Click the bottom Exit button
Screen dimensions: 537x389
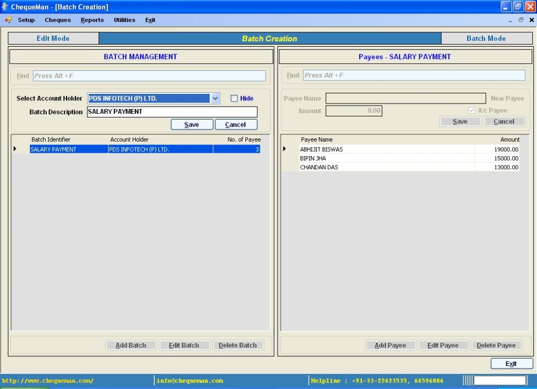point(511,363)
